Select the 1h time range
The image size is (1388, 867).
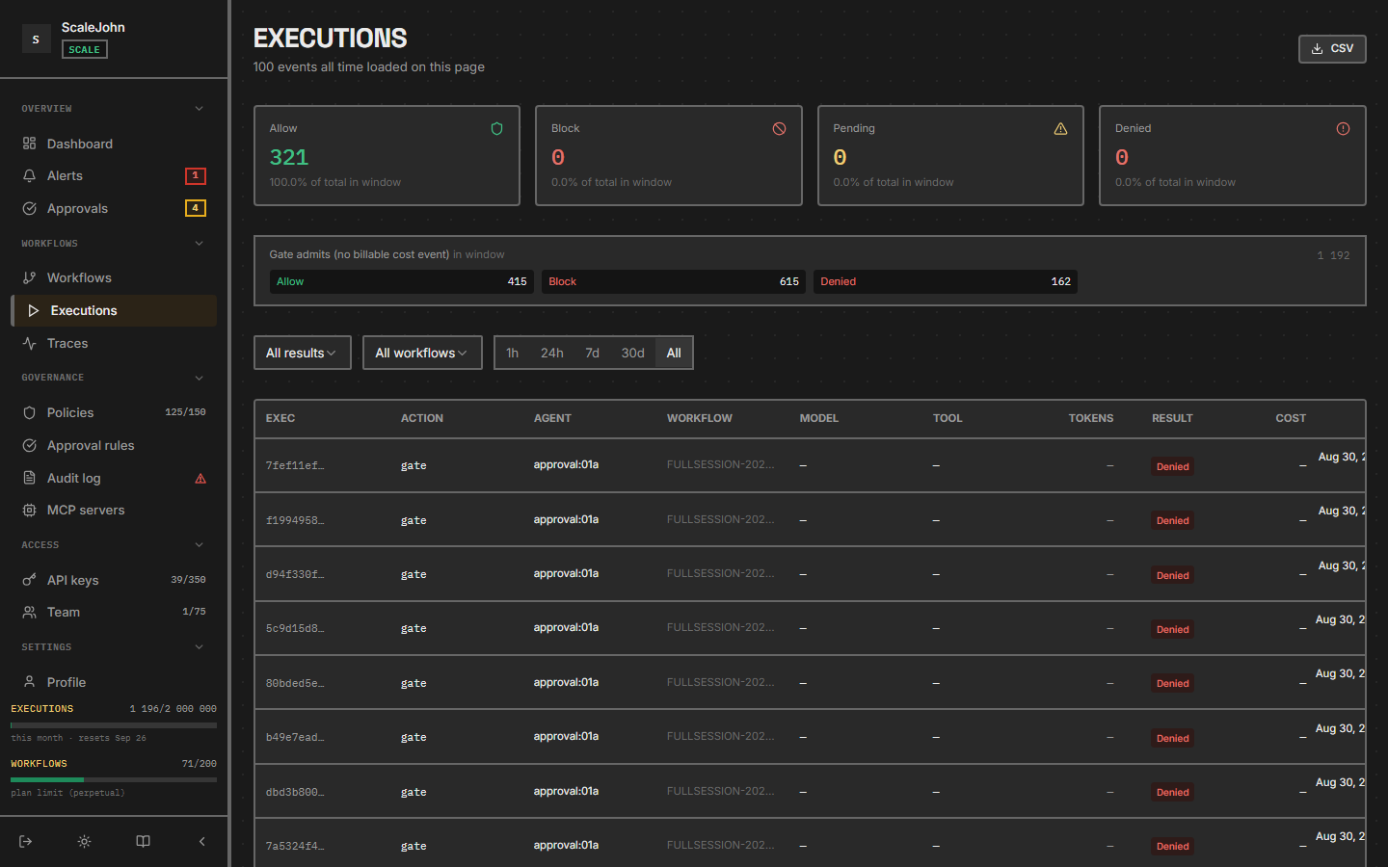coord(512,353)
